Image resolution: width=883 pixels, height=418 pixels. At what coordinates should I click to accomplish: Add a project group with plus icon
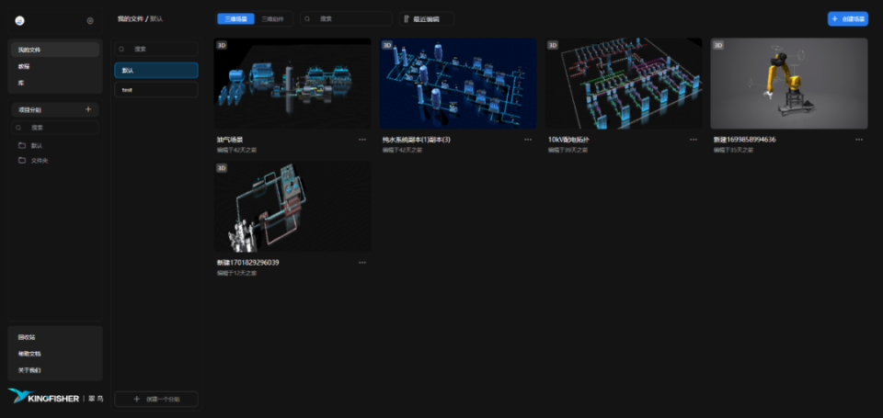coord(88,109)
